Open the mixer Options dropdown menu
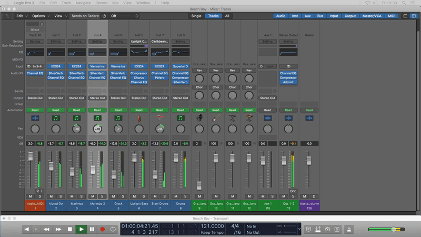The width and height of the screenshot is (421, 237). [41, 16]
